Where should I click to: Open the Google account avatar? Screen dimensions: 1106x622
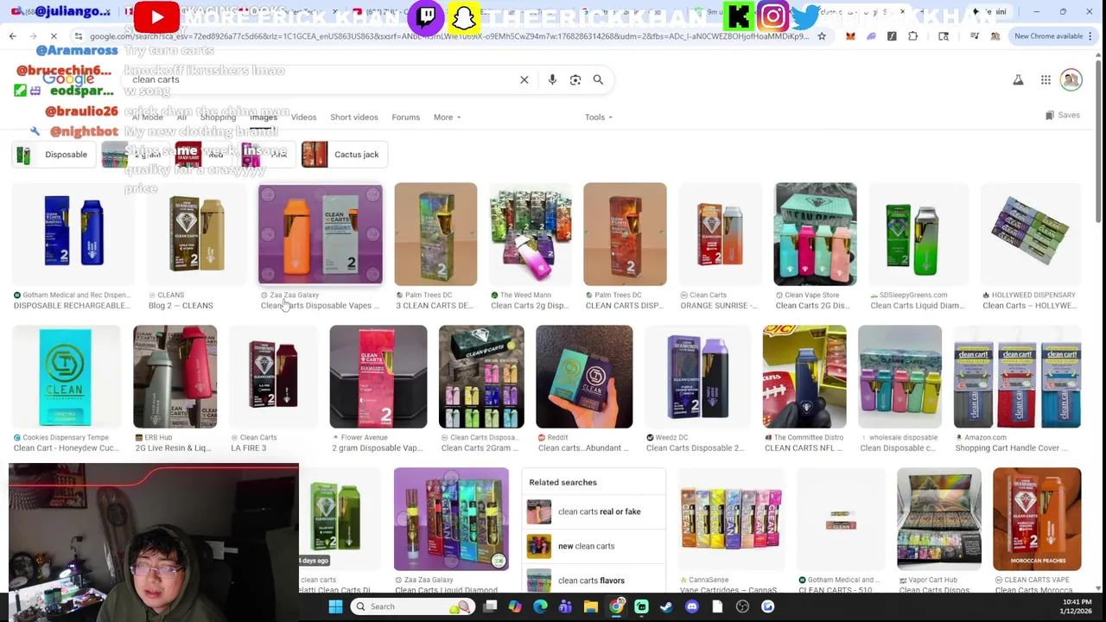[1071, 79]
